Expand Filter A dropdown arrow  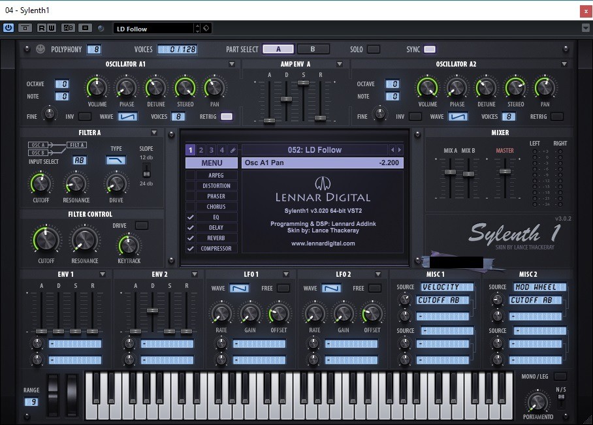click(154, 133)
